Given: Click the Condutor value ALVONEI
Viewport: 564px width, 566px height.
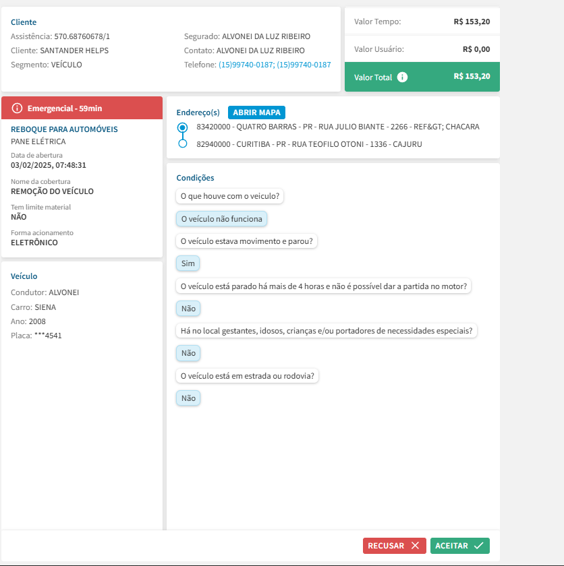Looking at the screenshot, I should click(x=64, y=292).
